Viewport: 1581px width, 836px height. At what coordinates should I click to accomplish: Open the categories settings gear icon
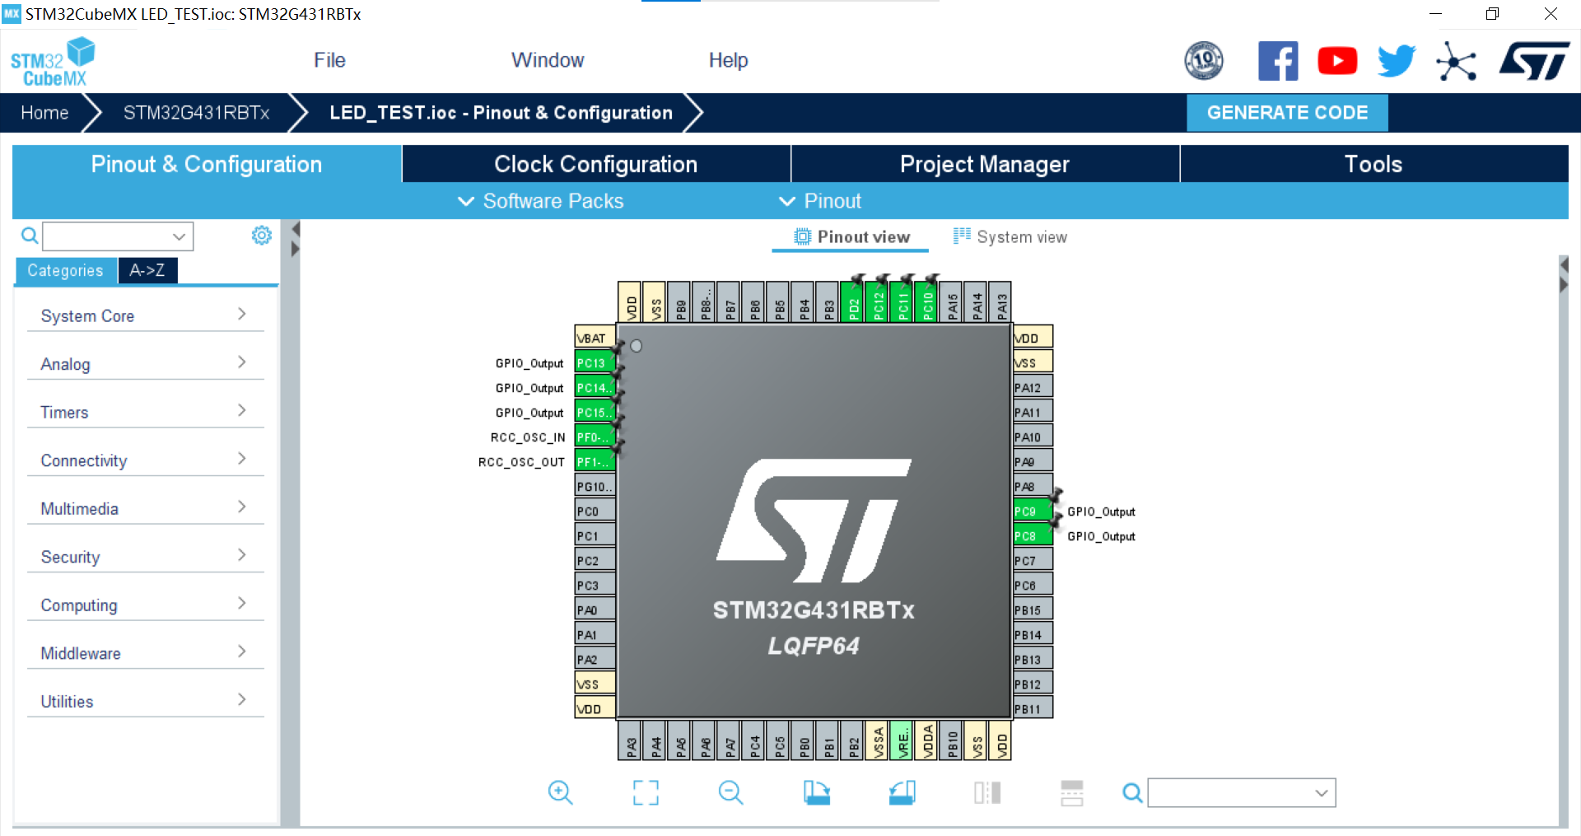click(x=262, y=236)
